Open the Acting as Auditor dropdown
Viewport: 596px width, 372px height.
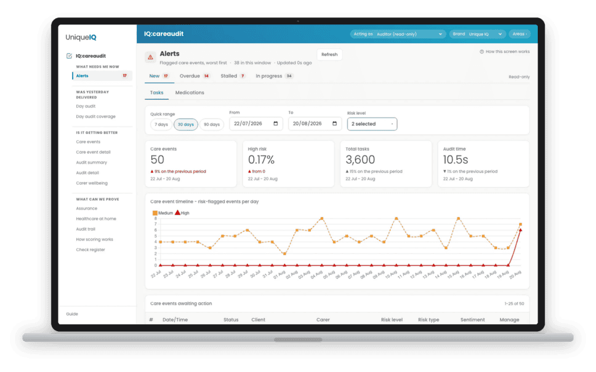[398, 34]
